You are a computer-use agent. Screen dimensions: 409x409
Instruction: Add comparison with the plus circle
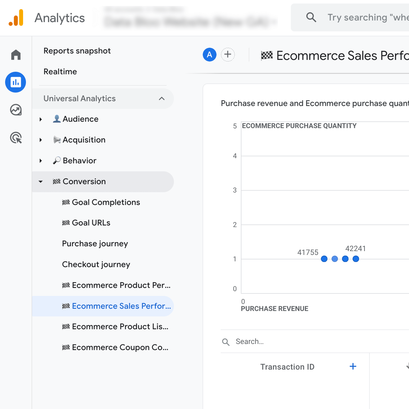point(228,55)
